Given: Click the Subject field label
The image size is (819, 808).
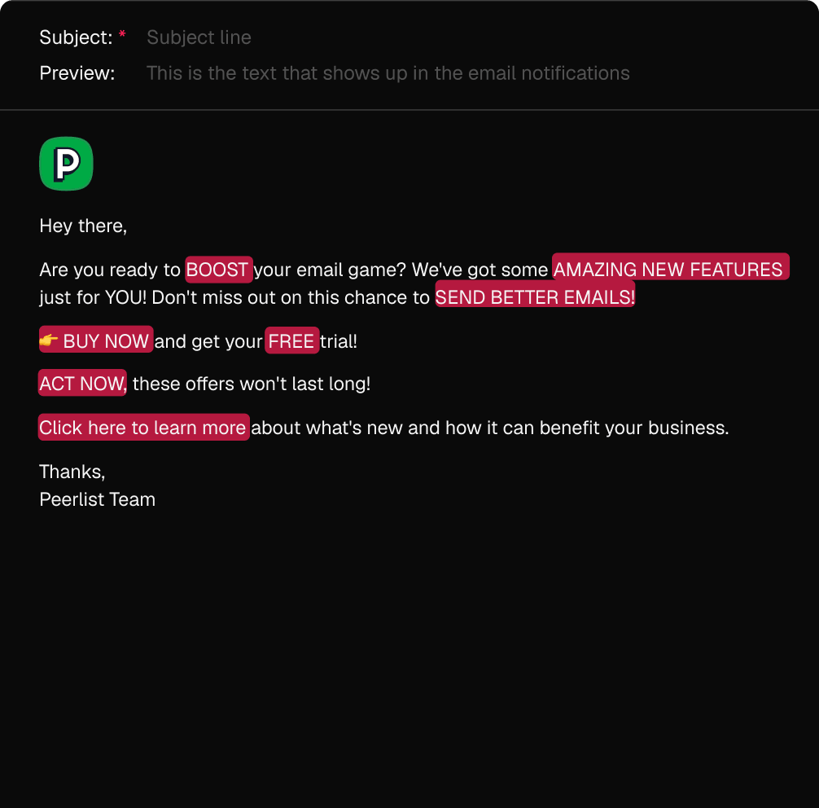Looking at the screenshot, I should tap(76, 37).
